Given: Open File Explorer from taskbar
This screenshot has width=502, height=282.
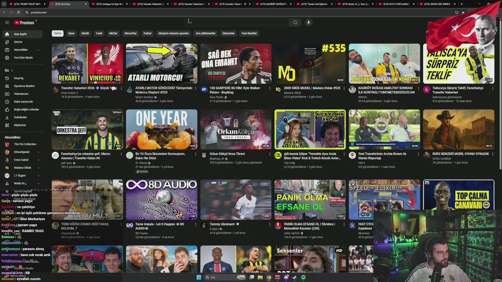Looking at the screenshot, I should point(260,277).
